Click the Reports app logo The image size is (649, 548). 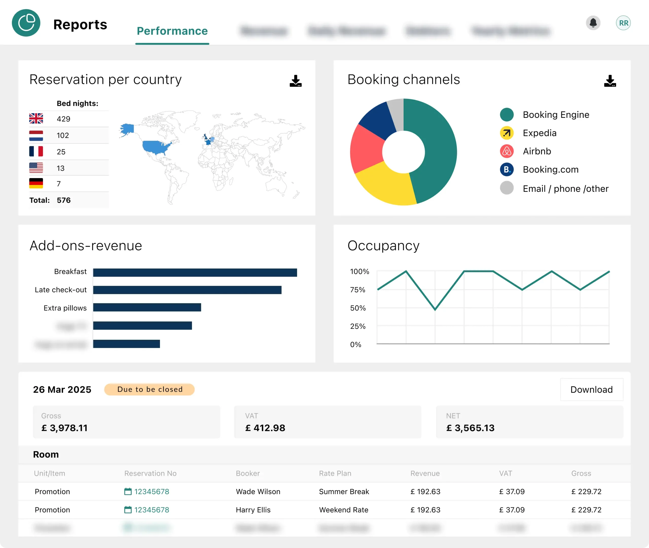tap(26, 23)
